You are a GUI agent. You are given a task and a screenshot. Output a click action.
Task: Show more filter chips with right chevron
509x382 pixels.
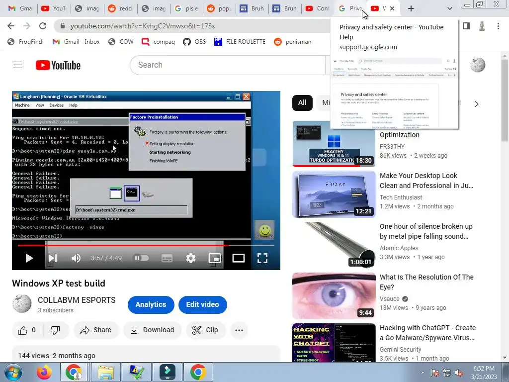(476, 104)
